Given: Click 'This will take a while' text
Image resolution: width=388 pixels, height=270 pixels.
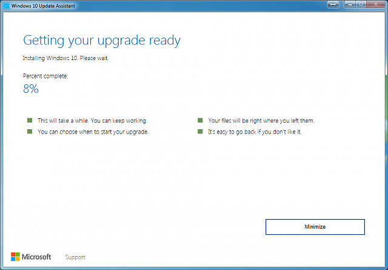Looking at the screenshot, I should click(93, 121).
